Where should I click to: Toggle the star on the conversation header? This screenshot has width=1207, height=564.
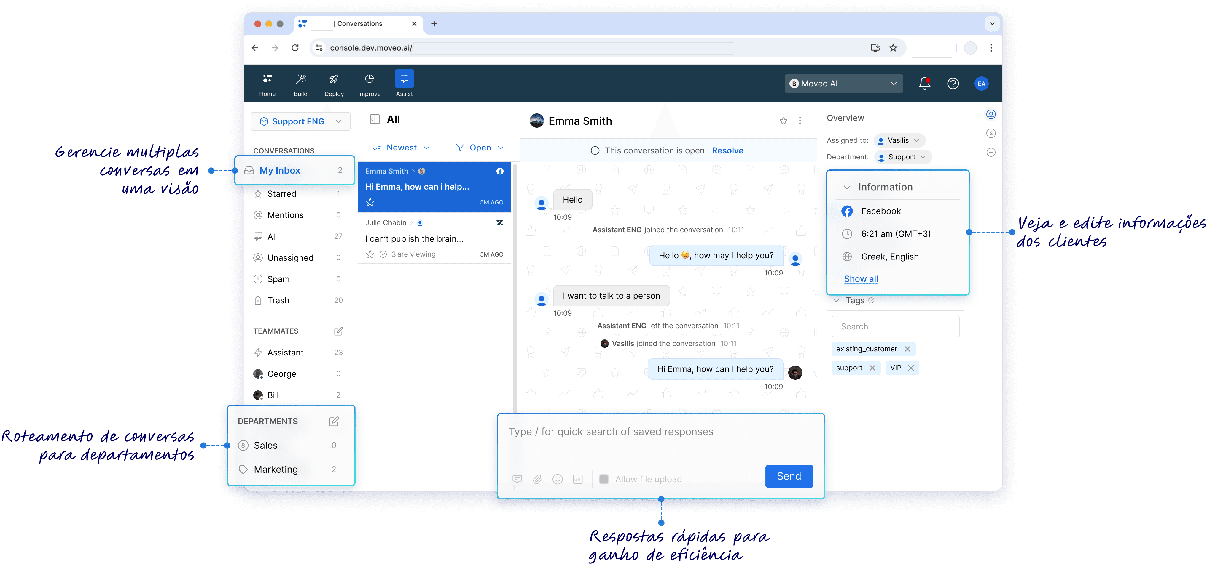click(x=784, y=121)
